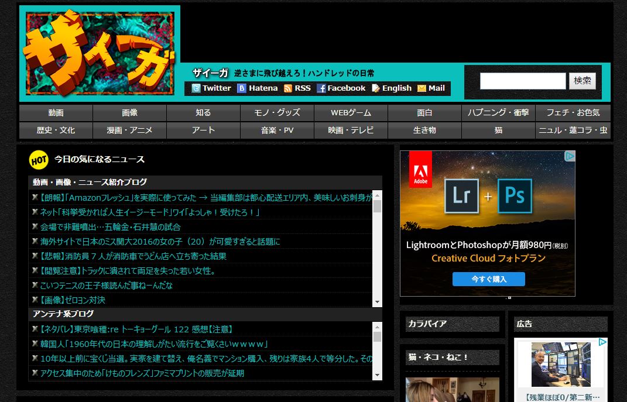Open the 動画 category menu

pyautogui.click(x=56, y=113)
